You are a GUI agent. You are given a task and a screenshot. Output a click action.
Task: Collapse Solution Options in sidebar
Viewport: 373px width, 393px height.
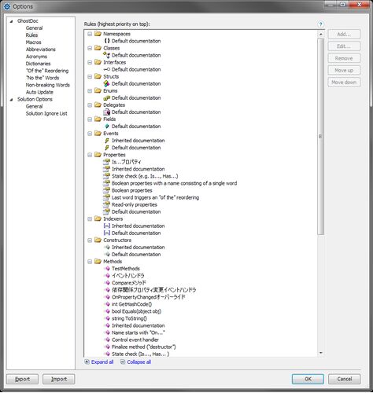coord(11,100)
